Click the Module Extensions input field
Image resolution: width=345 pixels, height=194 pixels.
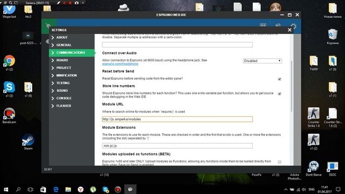pyautogui.click(x=177, y=146)
